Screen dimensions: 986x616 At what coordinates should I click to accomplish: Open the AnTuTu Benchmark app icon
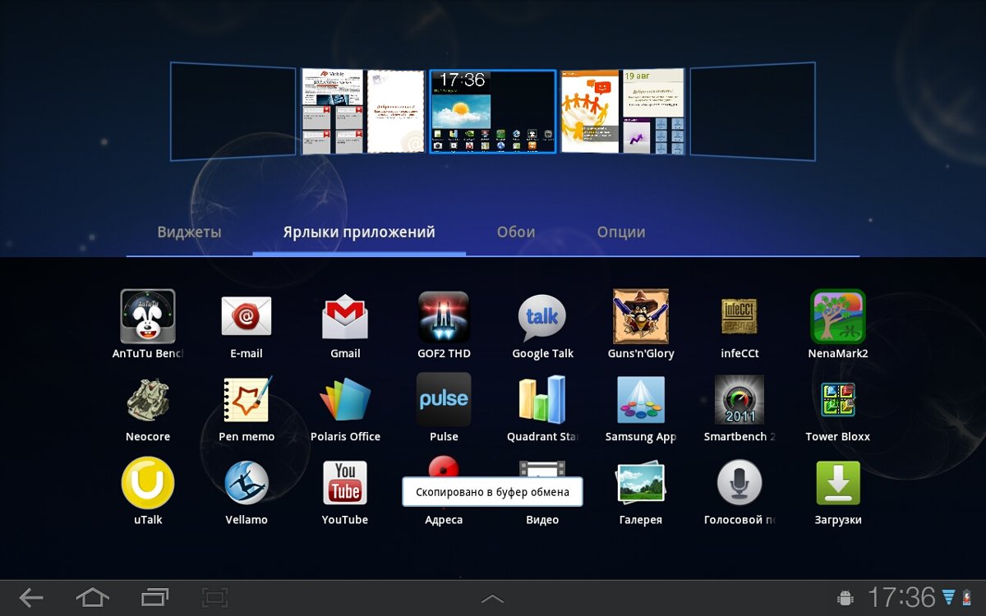(148, 317)
